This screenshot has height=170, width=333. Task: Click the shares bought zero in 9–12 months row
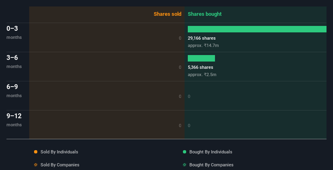pyautogui.click(x=189, y=126)
